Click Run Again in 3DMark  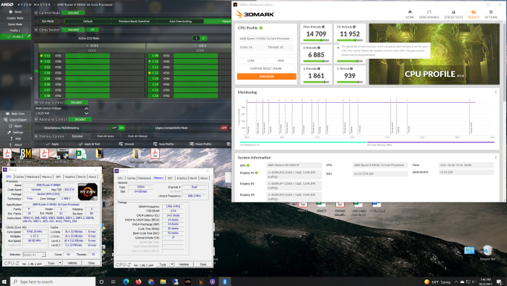(x=266, y=77)
